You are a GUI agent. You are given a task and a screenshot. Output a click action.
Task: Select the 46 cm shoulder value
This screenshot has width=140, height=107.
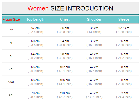coord(94,93)
